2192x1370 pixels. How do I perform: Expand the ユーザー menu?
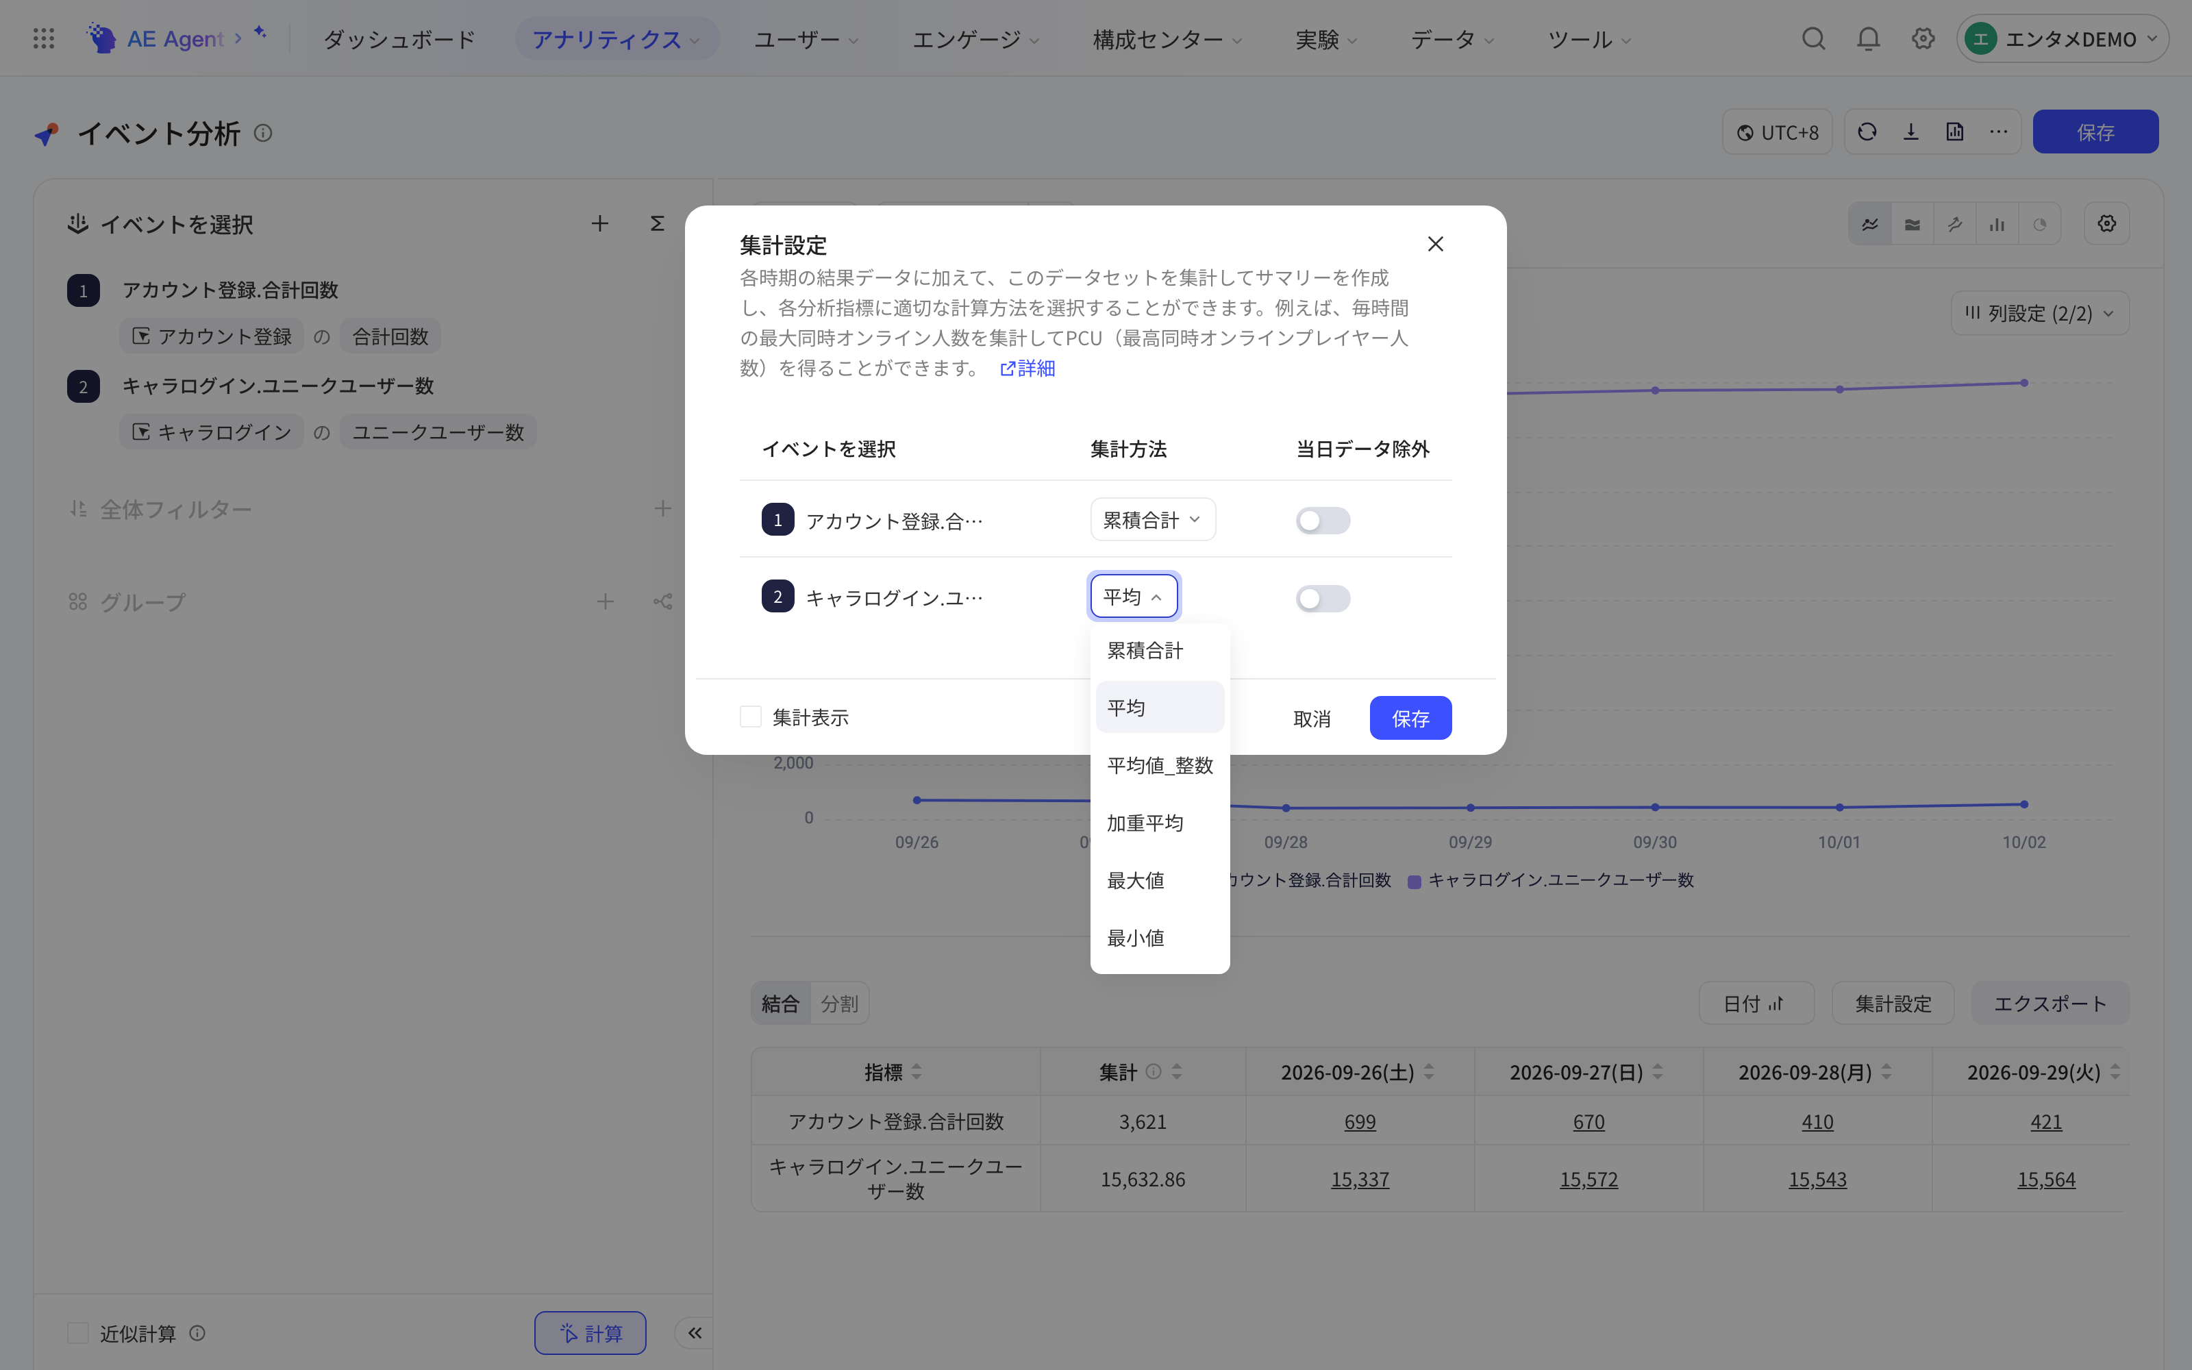click(806, 39)
